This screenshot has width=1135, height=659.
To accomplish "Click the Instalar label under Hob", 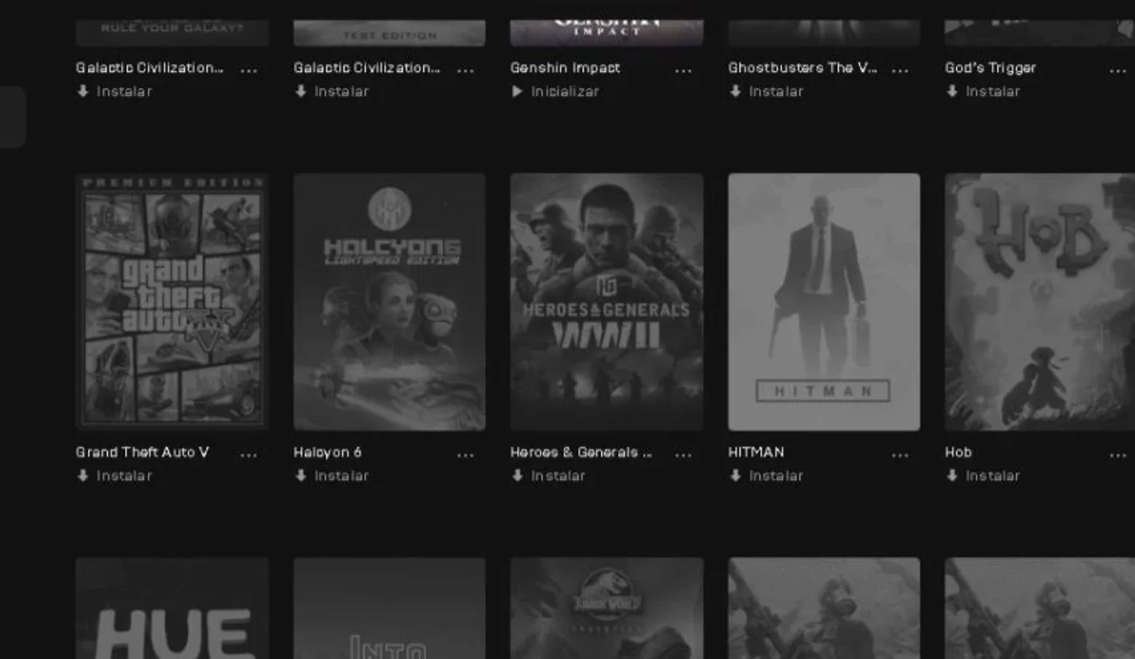I will 992,476.
